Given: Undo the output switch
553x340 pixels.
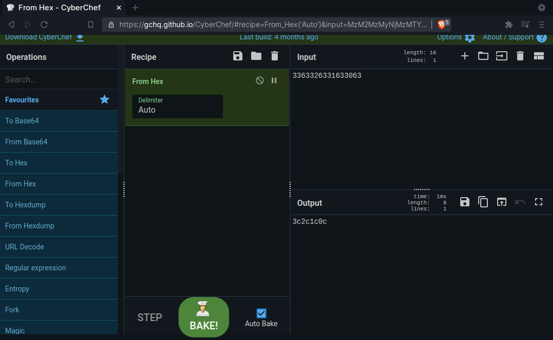Looking at the screenshot, I should pos(520,202).
